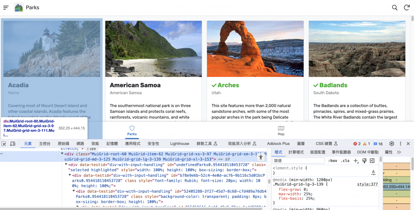Image resolution: width=414 pixels, height=210 pixels.
Task: Click the refresh icon in header
Action: coord(407,7)
